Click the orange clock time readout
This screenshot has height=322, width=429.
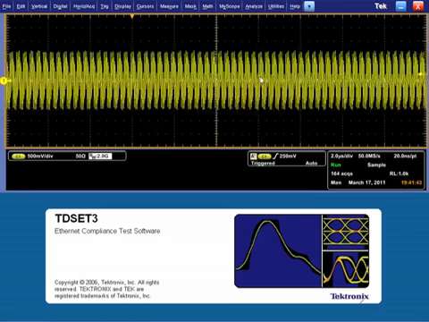(411, 182)
